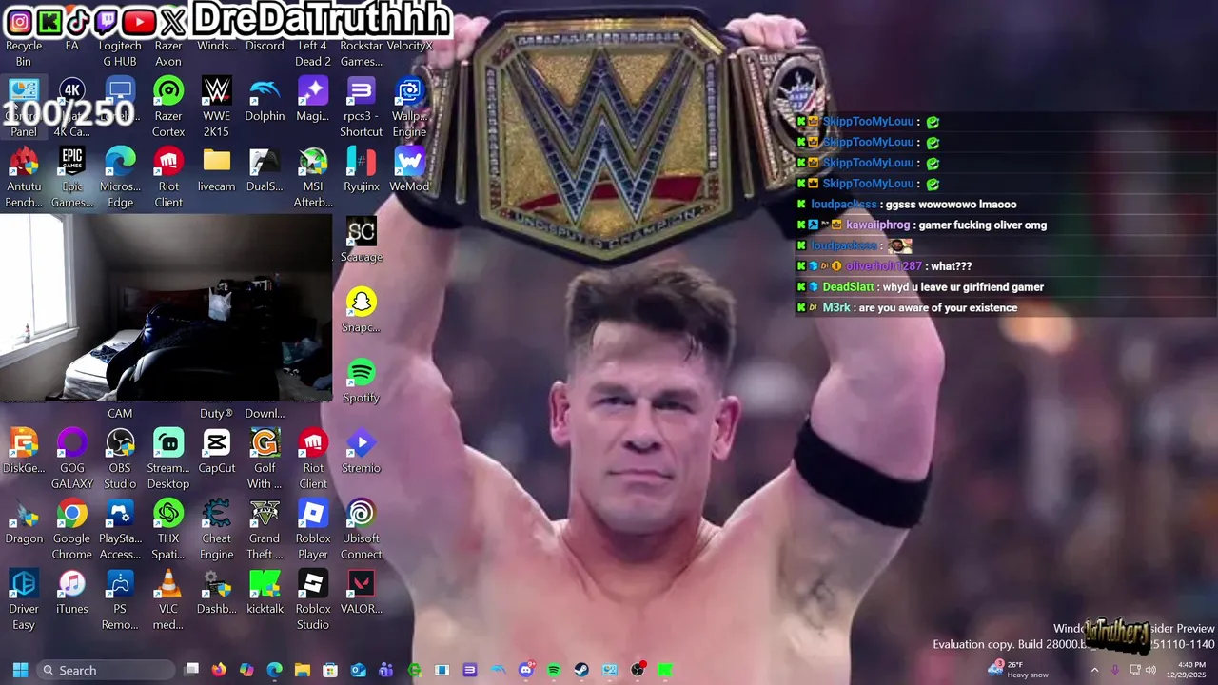Open the PS Remote Play desktop icon
This screenshot has width=1218, height=685.
click(x=120, y=600)
